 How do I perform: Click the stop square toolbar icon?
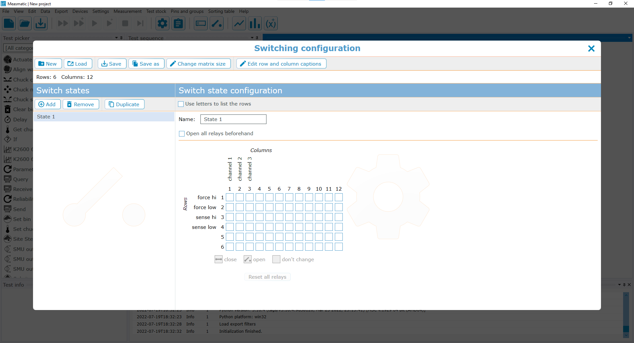tap(125, 23)
